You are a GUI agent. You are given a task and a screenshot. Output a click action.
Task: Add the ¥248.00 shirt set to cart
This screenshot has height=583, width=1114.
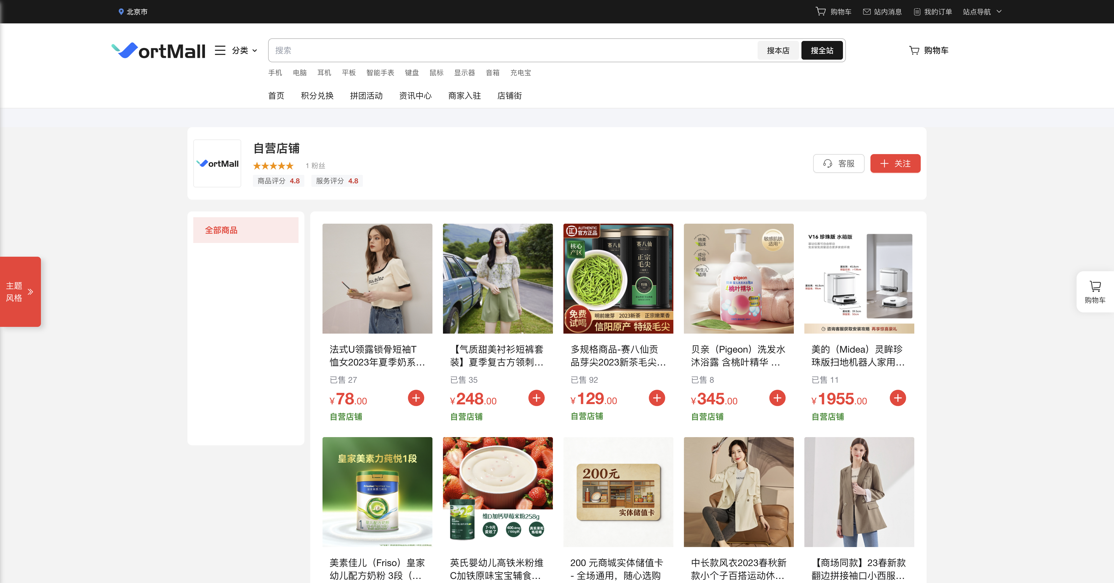click(536, 398)
